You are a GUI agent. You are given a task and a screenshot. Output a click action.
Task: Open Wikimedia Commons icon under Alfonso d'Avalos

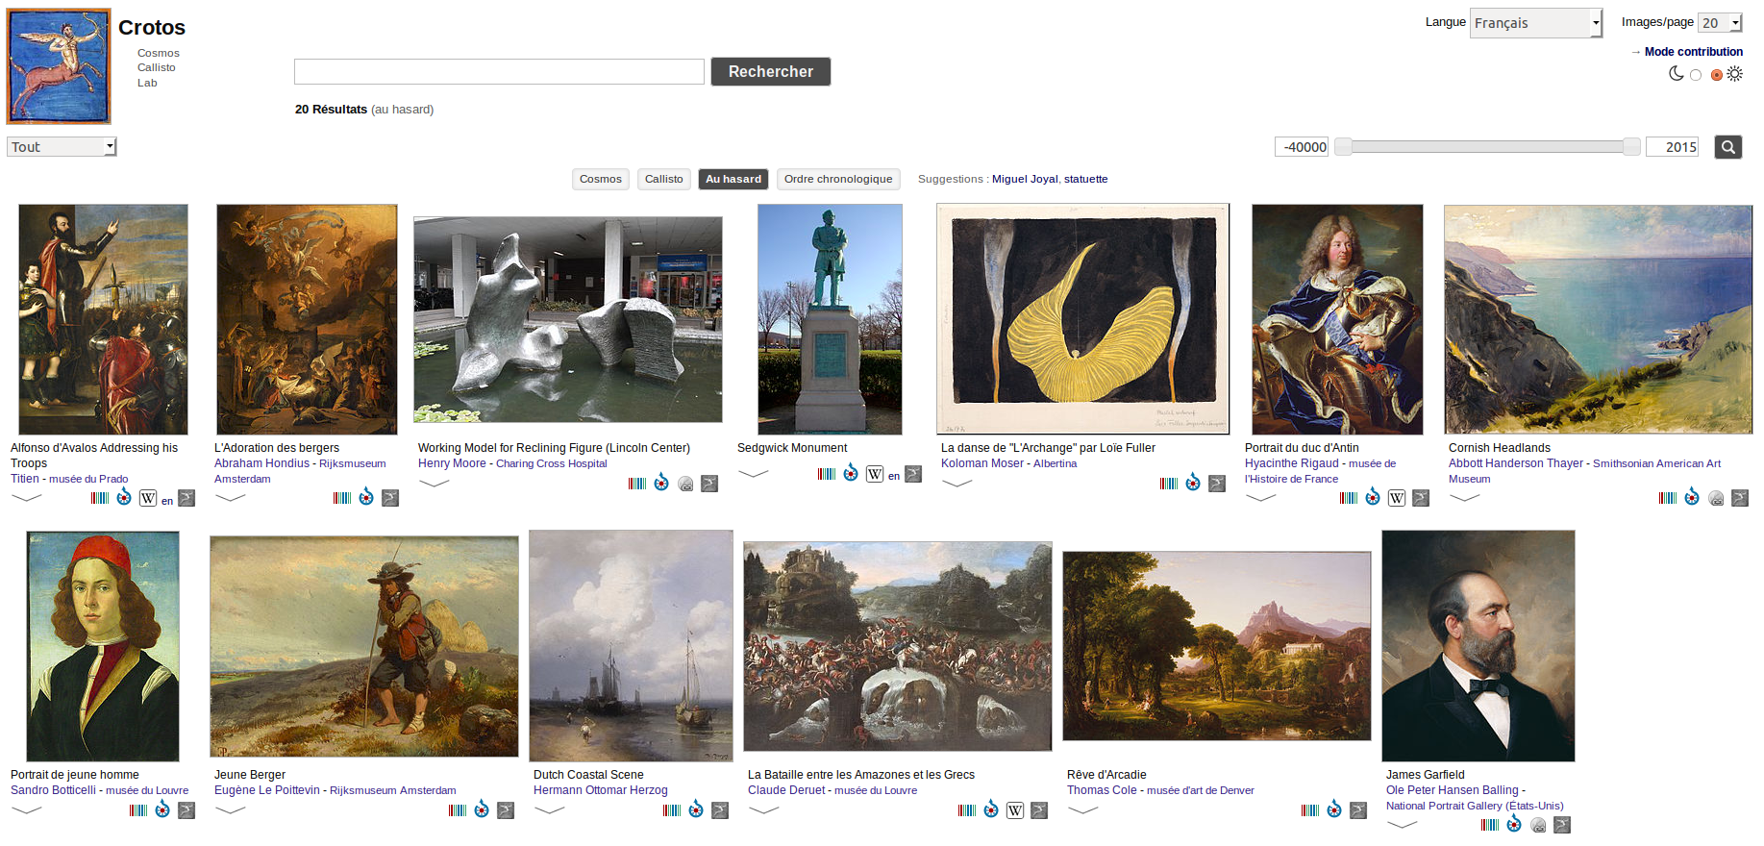click(x=124, y=497)
